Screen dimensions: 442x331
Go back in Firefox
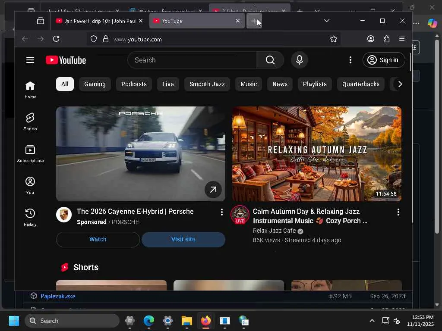pos(25,39)
